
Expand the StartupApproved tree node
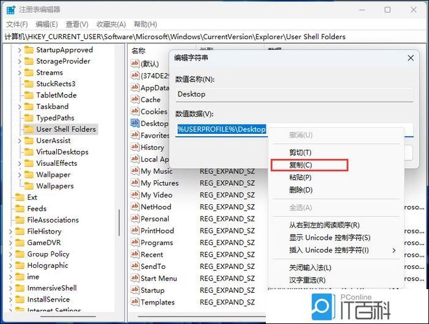point(20,50)
